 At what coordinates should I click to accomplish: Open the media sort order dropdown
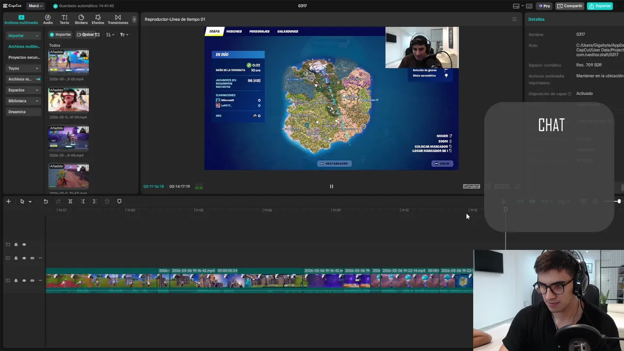coord(110,35)
